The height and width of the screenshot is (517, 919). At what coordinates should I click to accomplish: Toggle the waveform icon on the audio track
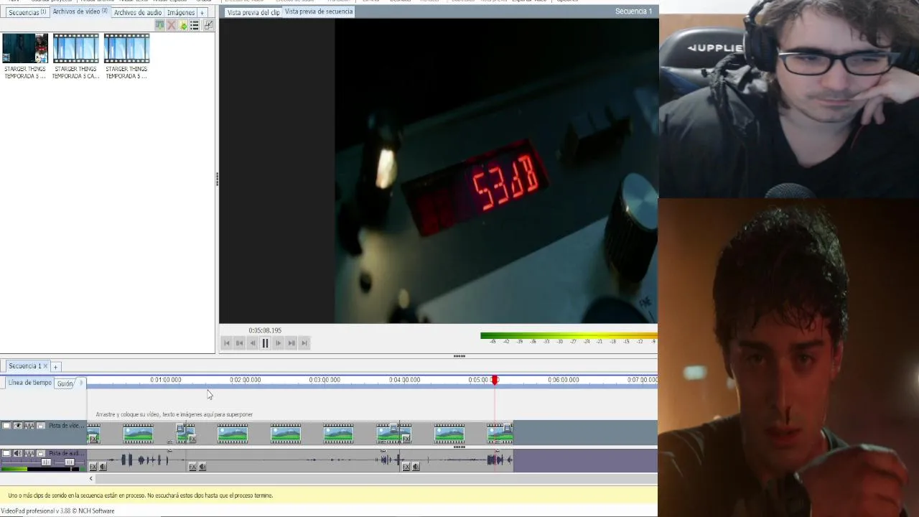click(x=29, y=454)
